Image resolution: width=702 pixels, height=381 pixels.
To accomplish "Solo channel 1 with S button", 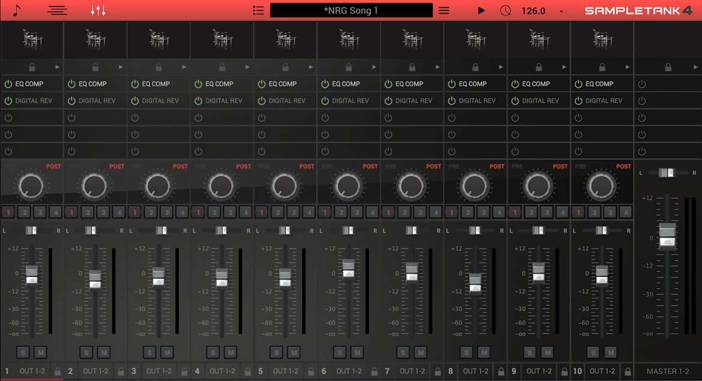I will coord(23,352).
